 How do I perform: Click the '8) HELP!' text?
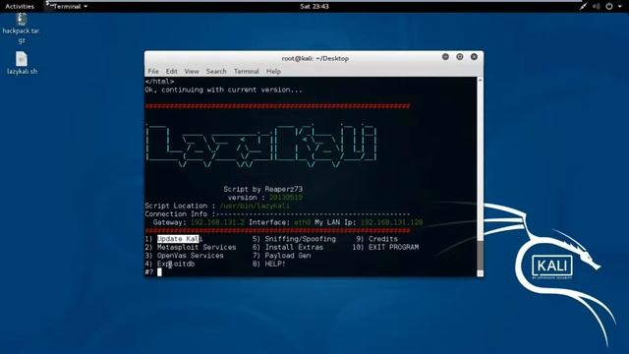pos(268,265)
